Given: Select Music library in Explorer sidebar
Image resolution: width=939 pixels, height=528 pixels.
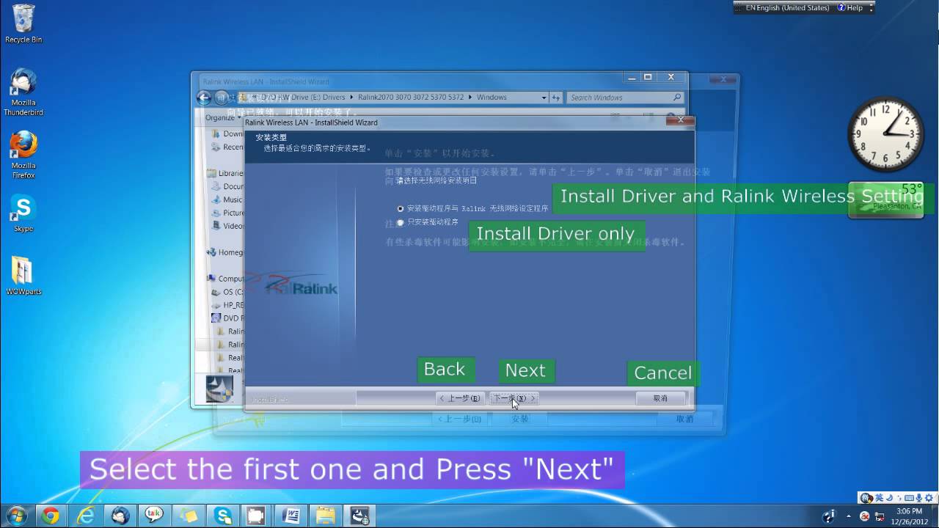Looking at the screenshot, I should pyautogui.click(x=227, y=200).
